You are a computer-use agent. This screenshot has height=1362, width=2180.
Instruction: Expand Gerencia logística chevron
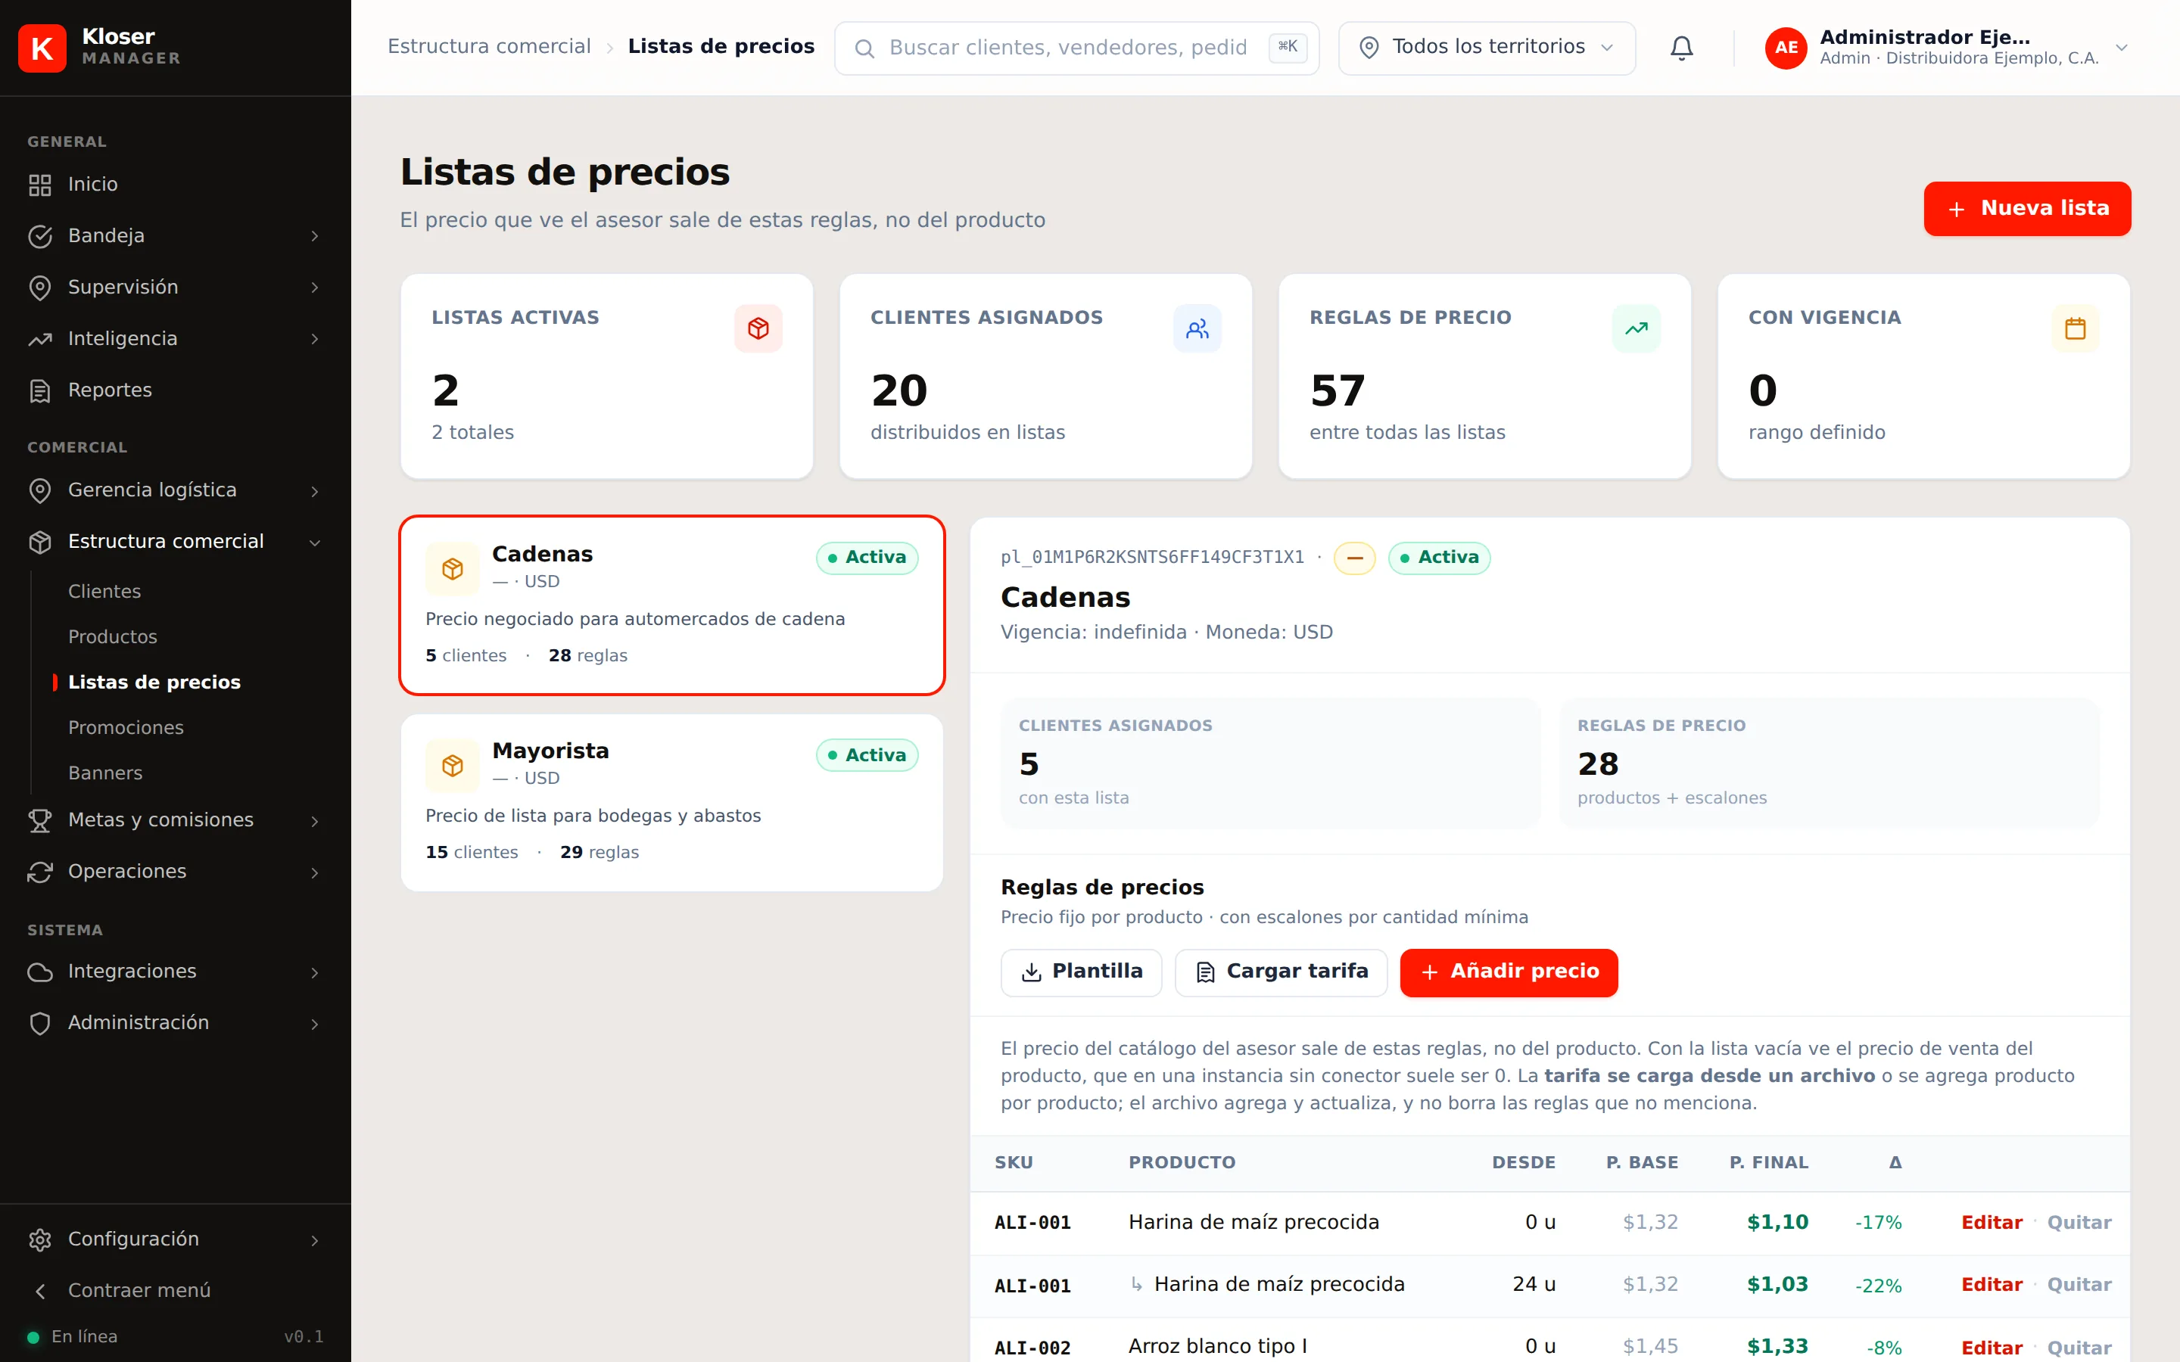tap(314, 491)
